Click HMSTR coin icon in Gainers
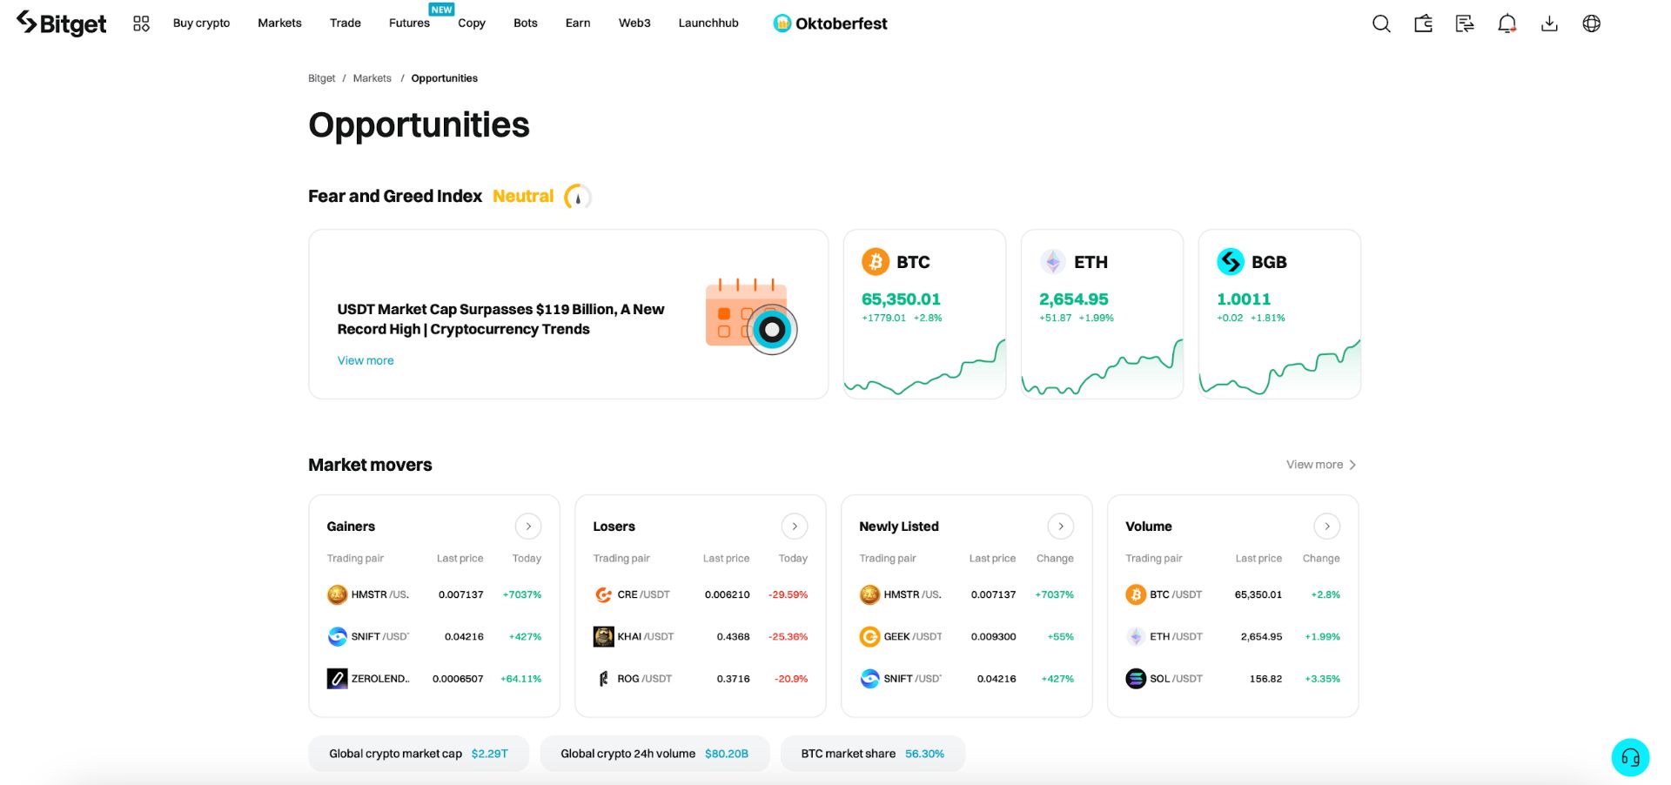The width and height of the screenshot is (1671, 785). (337, 594)
